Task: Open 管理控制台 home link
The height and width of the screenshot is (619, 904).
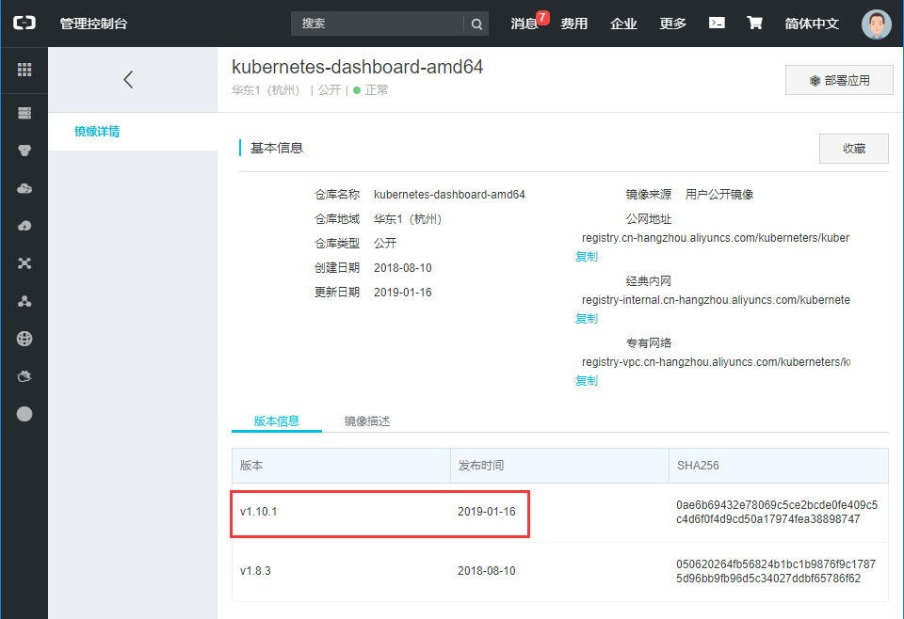Action: (x=93, y=24)
